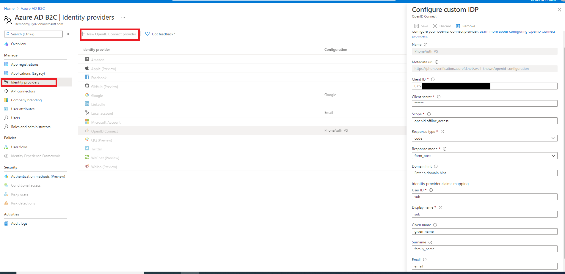Click the Domain hint input field
Image resolution: width=565 pixels, height=274 pixels.
(484, 173)
